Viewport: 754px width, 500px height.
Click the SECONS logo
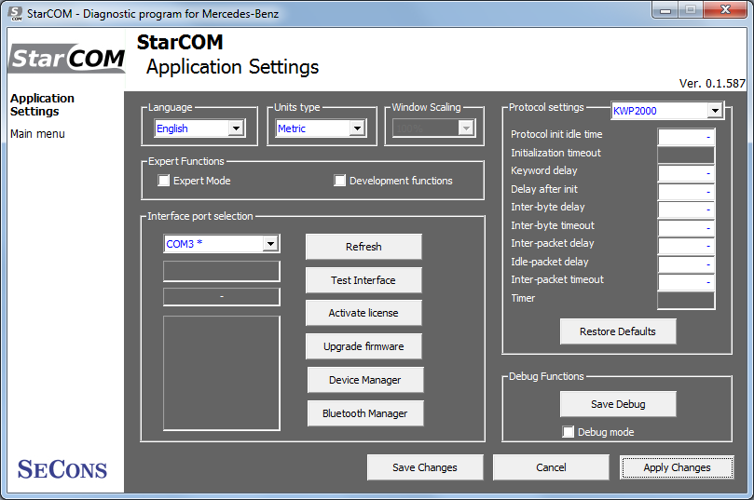click(x=62, y=469)
